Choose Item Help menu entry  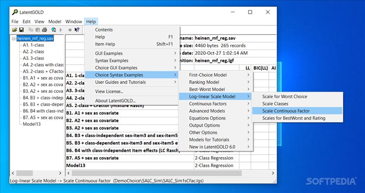click(132, 44)
